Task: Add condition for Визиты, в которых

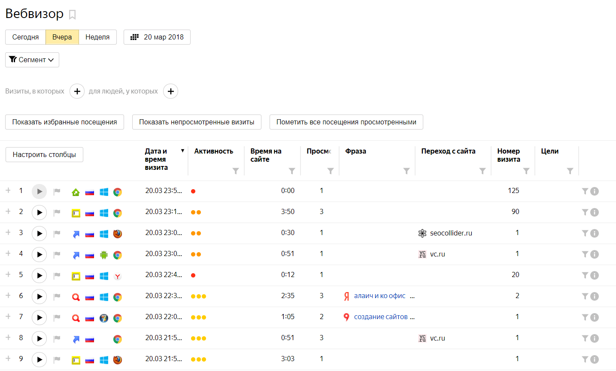Action: (x=77, y=91)
